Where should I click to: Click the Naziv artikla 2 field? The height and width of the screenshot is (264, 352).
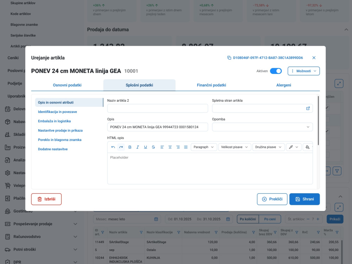point(158,108)
